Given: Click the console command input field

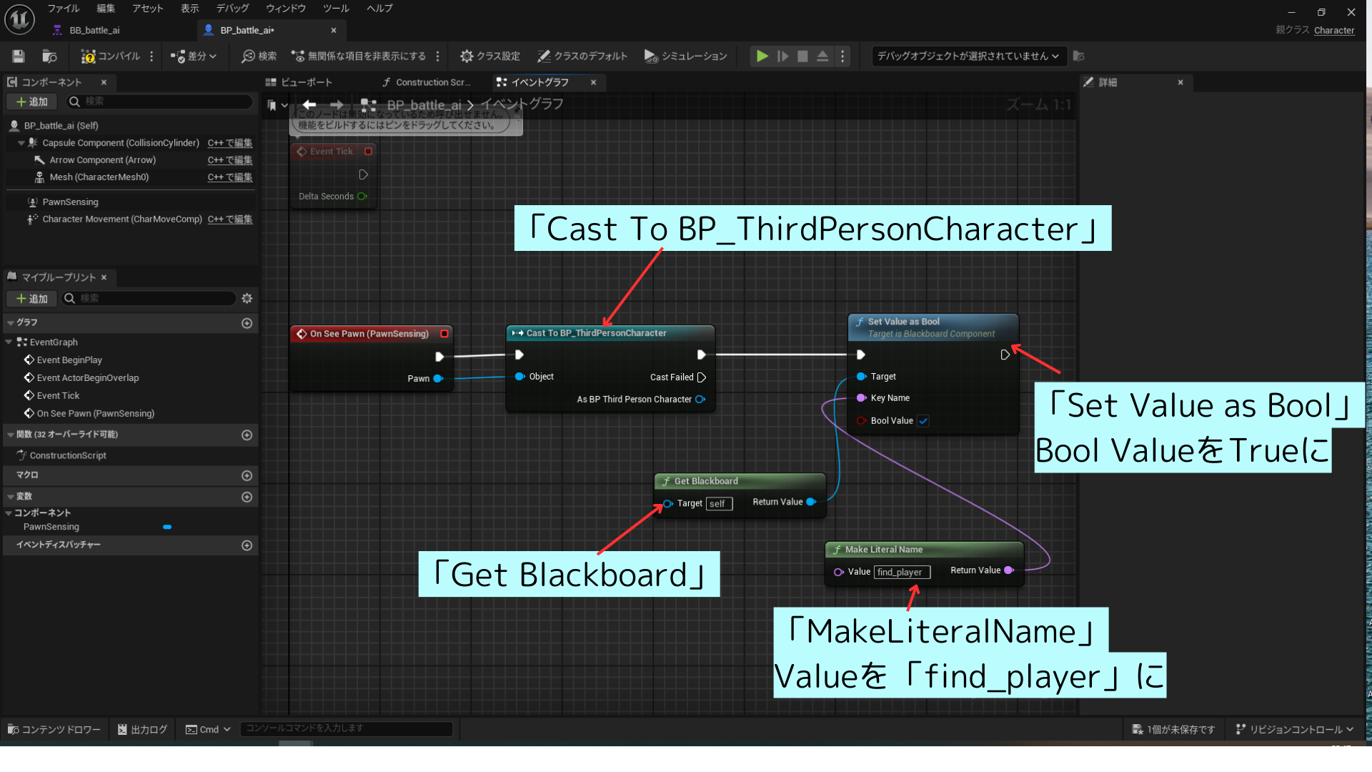Looking at the screenshot, I should [x=347, y=728].
